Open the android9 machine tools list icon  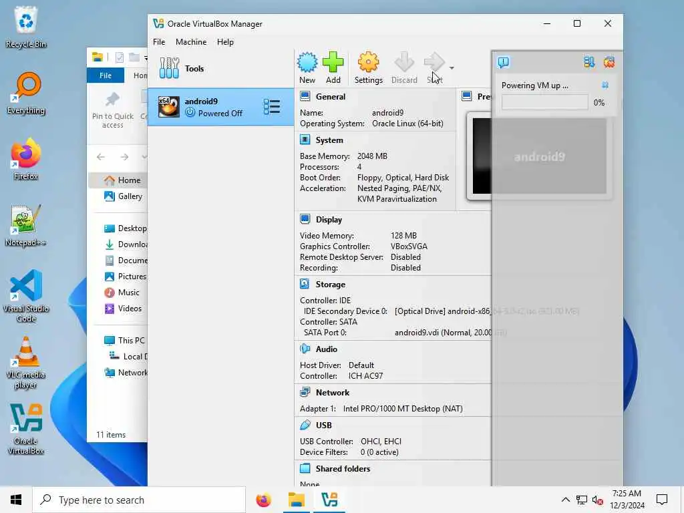click(x=272, y=107)
